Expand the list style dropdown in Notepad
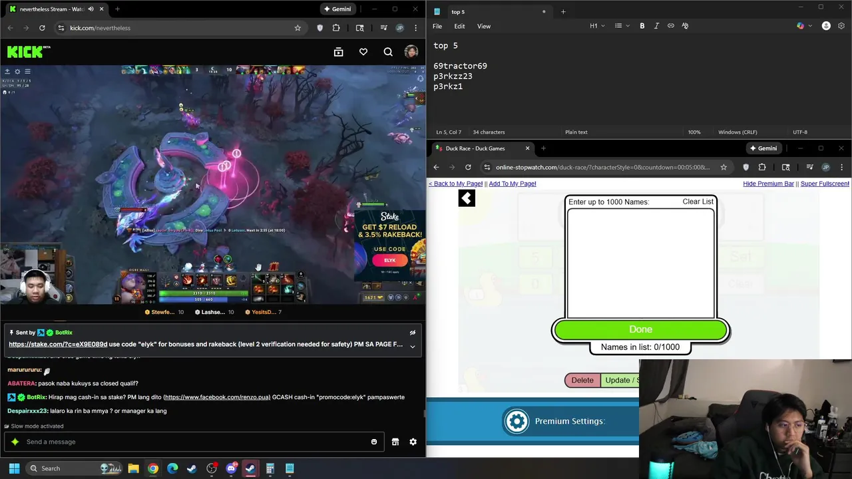The width and height of the screenshot is (852, 479). (x=622, y=26)
